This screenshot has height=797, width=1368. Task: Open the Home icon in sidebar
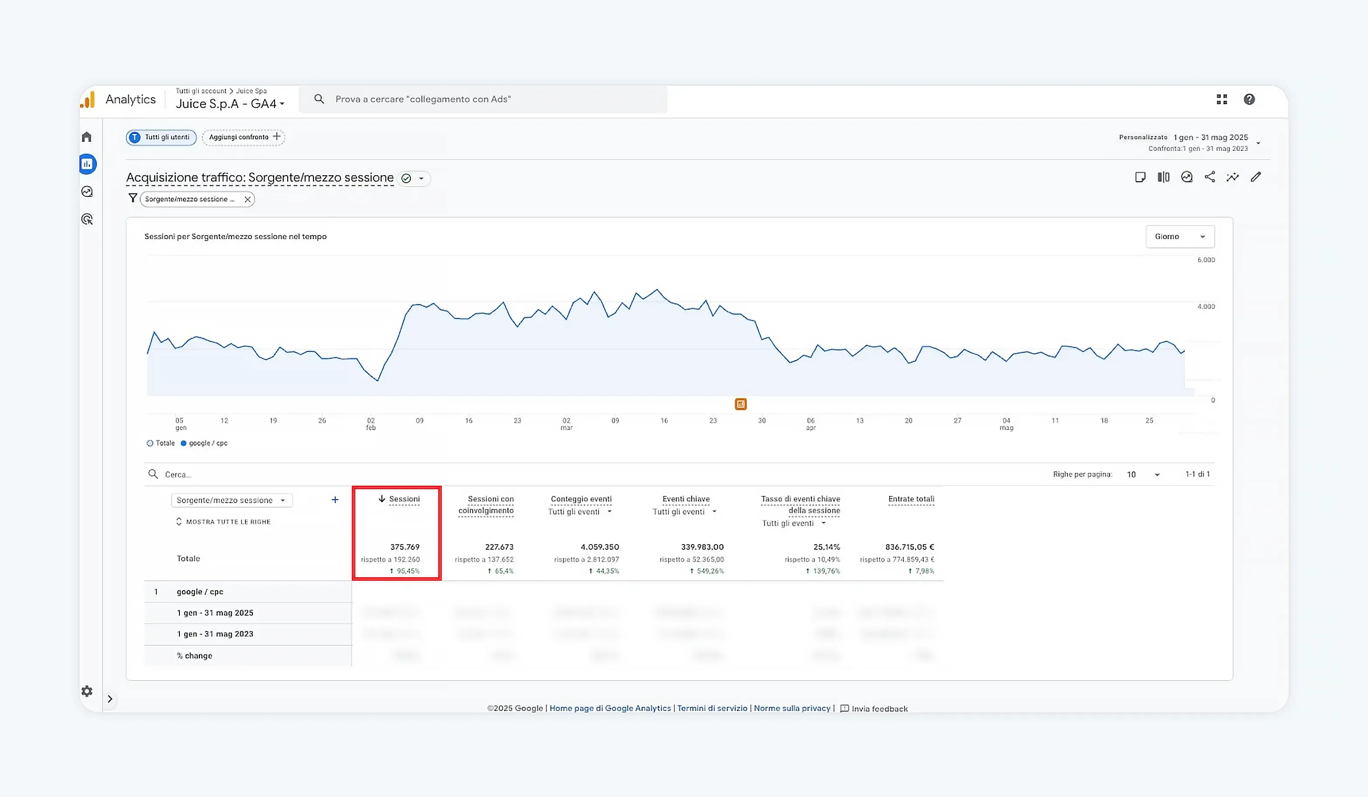[x=87, y=136]
